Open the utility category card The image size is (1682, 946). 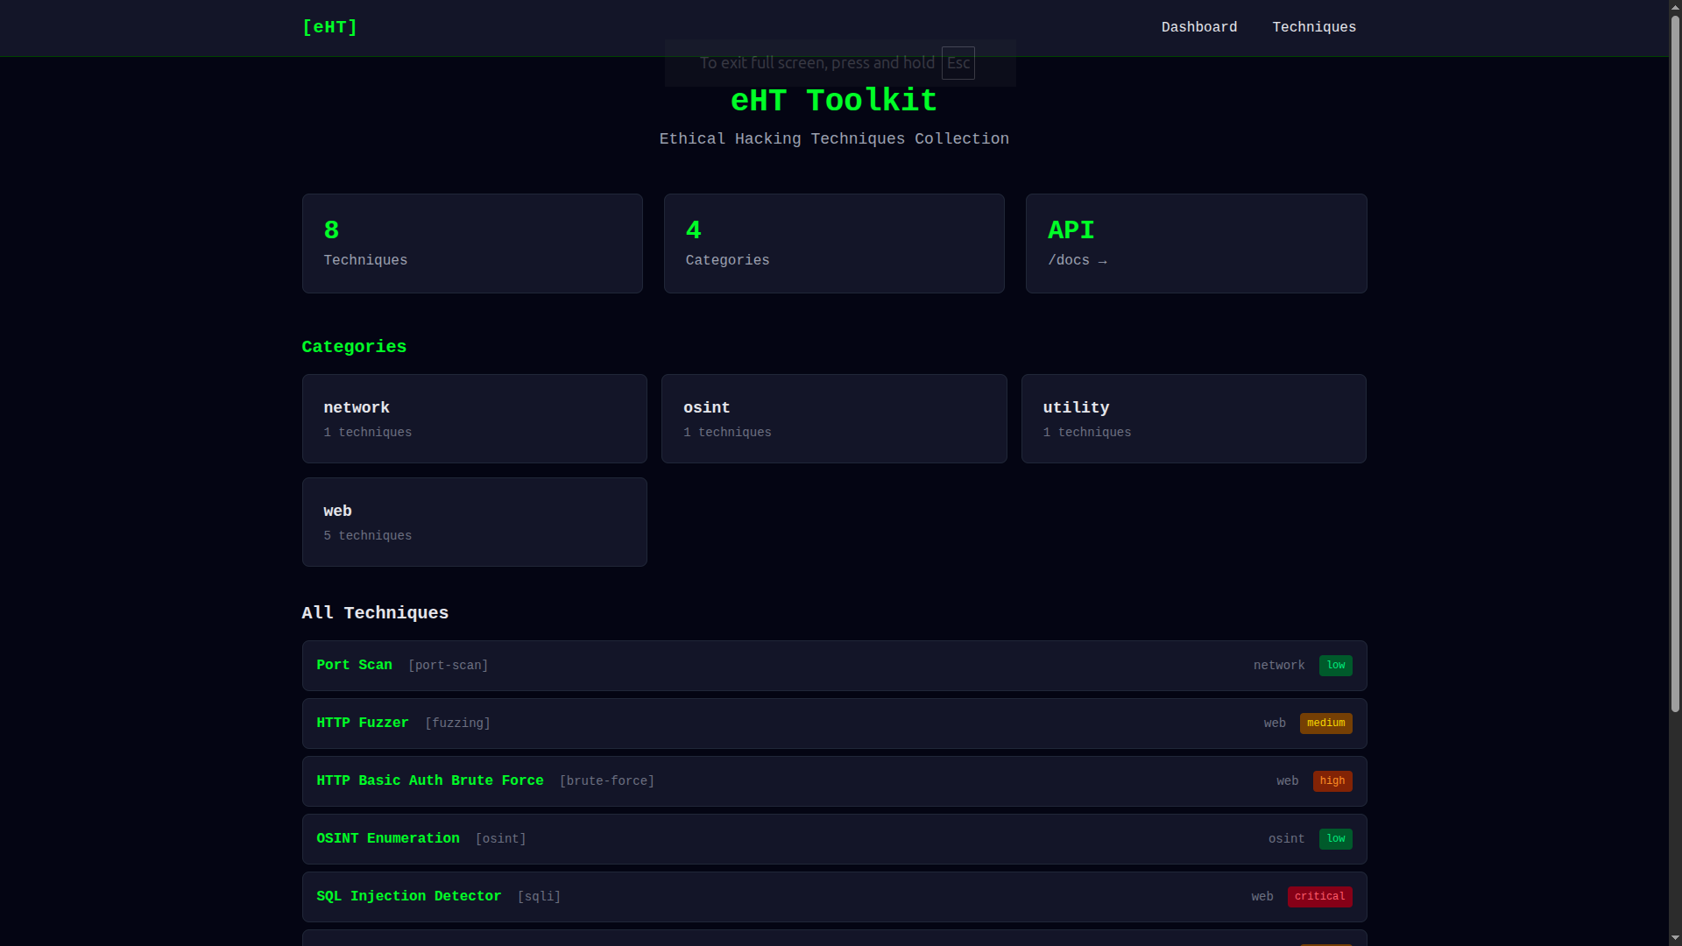pos(1193,418)
